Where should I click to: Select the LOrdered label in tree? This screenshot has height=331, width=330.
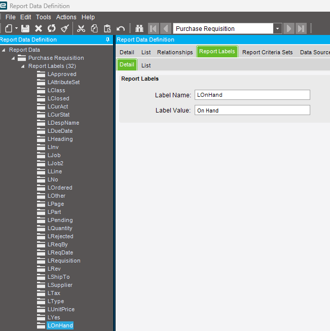point(60,188)
